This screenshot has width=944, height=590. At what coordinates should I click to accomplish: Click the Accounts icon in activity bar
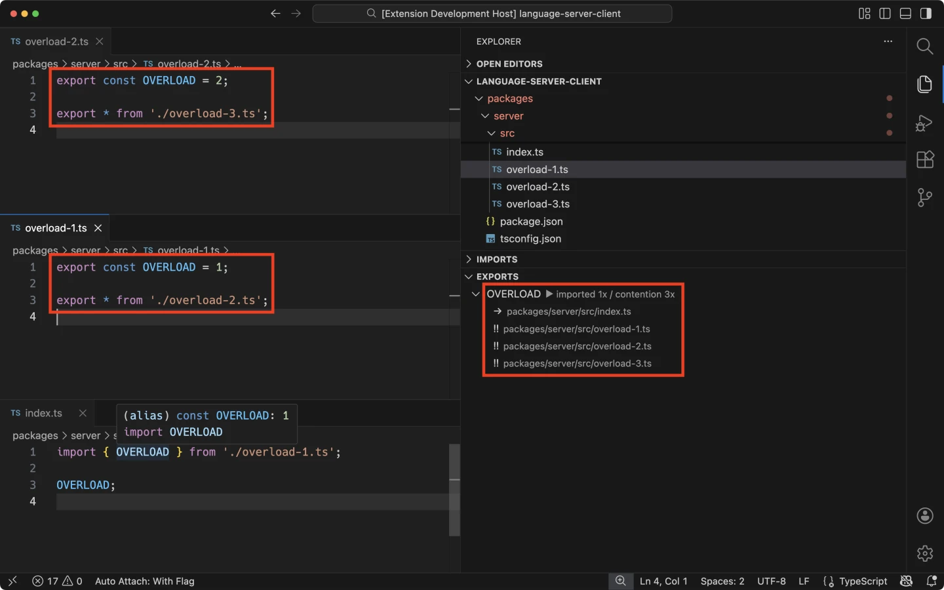click(x=924, y=516)
